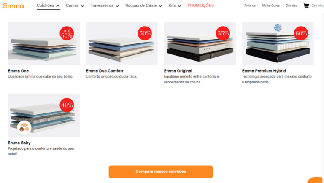Open the Emma Original product title
This screenshot has width=324, height=183.
pyautogui.click(x=178, y=71)
